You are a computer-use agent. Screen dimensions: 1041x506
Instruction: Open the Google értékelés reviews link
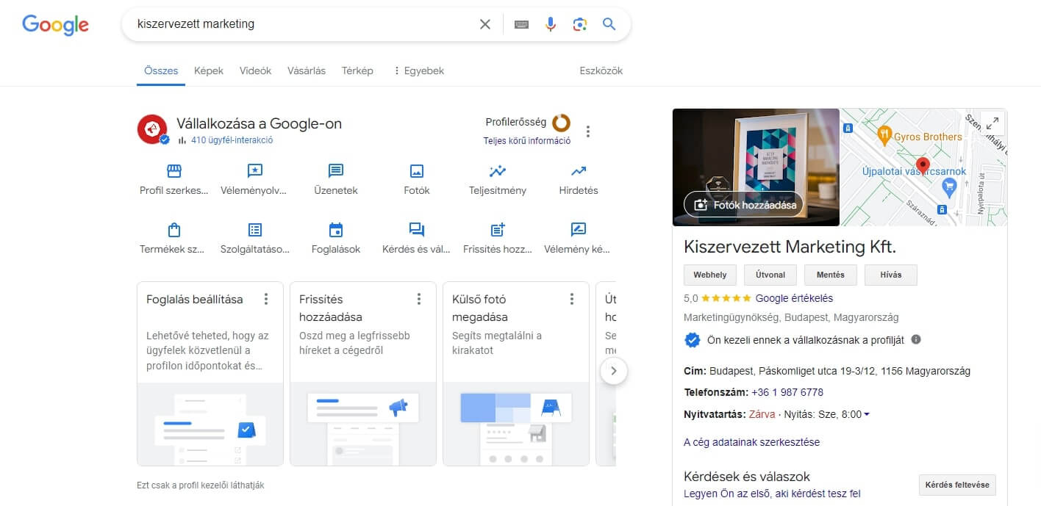pyautogui.click(x=794, y=298)
